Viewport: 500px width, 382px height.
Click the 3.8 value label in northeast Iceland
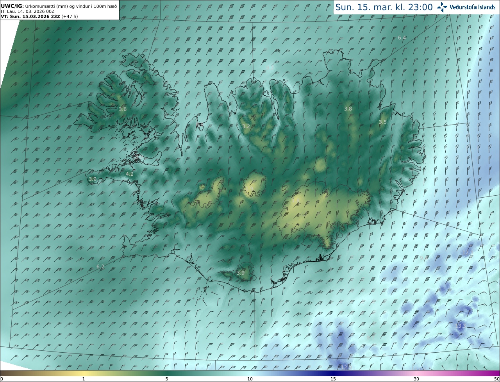(348, 109)
